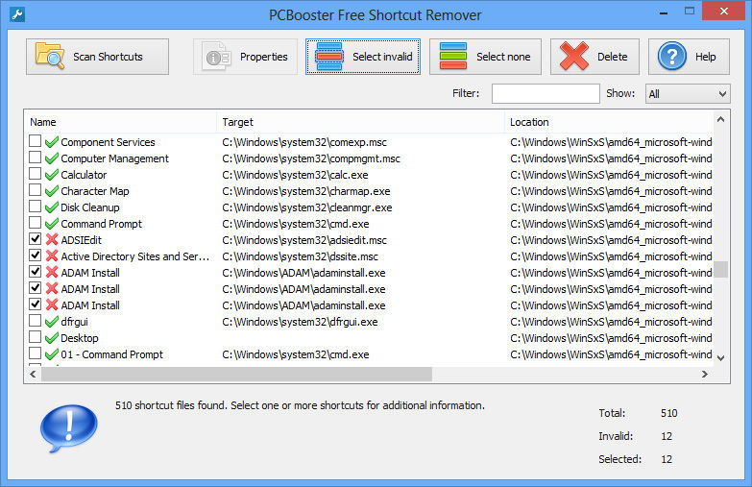Click the red X Delete icon
Screen dimensions: 752x487
click(574, 56)
